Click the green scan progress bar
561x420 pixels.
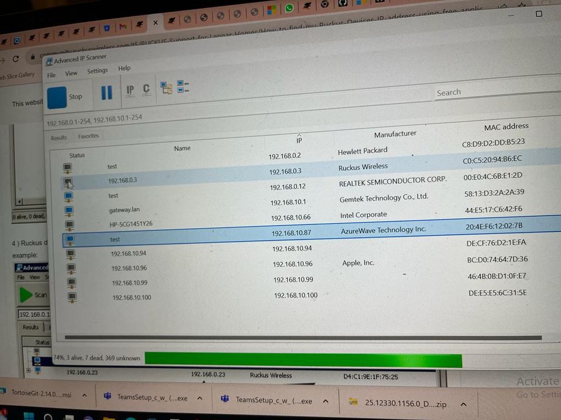tap(303, 360)
